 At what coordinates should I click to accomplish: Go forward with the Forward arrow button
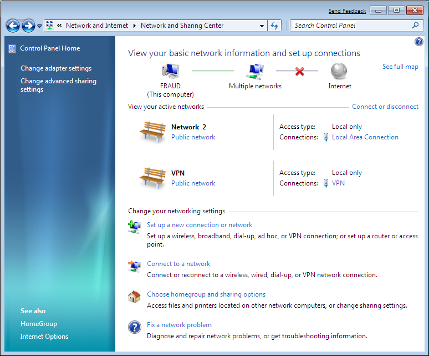pyautogui.click(x=28, y=26)
